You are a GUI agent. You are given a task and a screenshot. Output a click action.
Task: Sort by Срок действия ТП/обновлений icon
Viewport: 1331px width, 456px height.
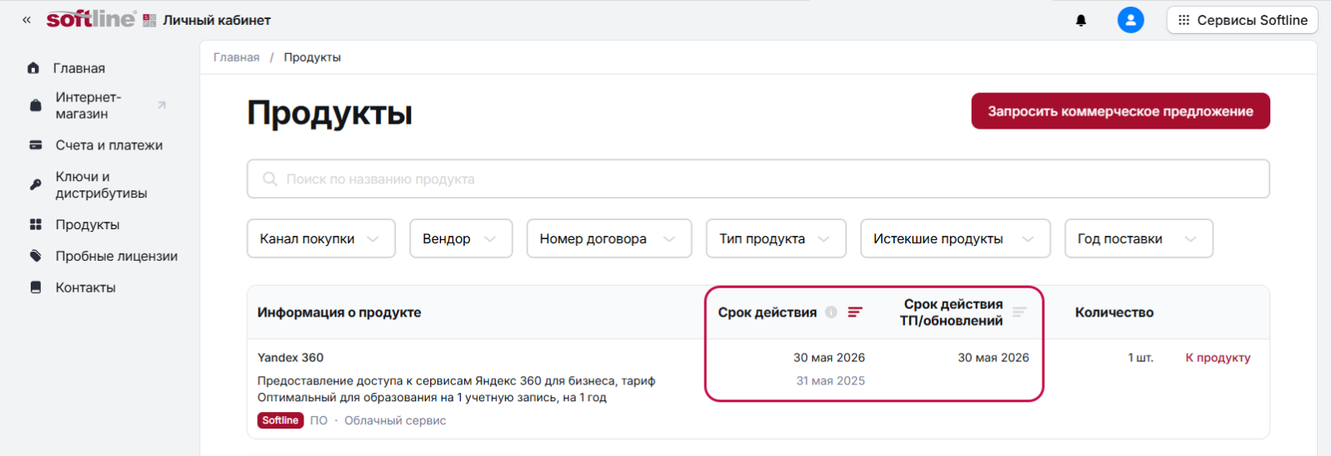[x=1020, y=312]
